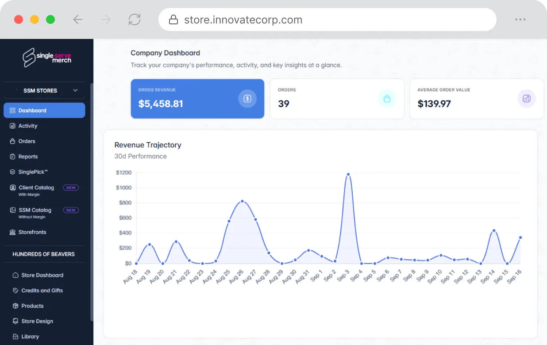Viewport: 547px width, 345px height.
Task: Click the sidebar vertical scrollbar
Action: pyautogui.click(x=92, y=201)
